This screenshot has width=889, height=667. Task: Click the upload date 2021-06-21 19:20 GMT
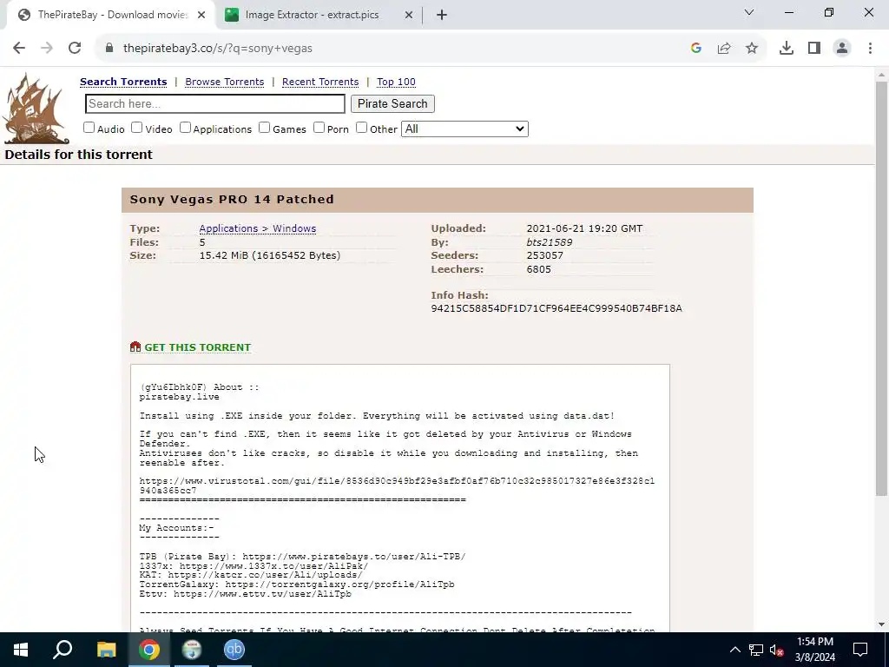pyautogui.click(x=584, y=228)
